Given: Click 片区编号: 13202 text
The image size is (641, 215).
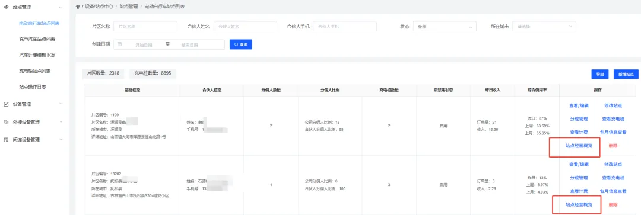Looking at the screenshot, I should pos(106,174).
